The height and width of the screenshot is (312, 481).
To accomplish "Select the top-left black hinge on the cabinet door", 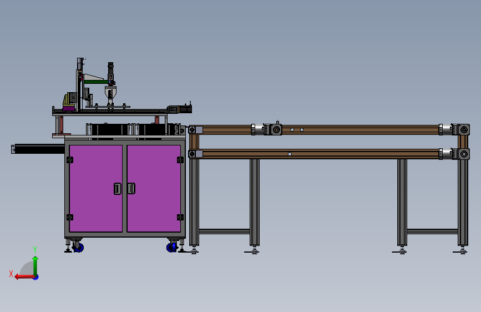I will click(x=70, y=160).
